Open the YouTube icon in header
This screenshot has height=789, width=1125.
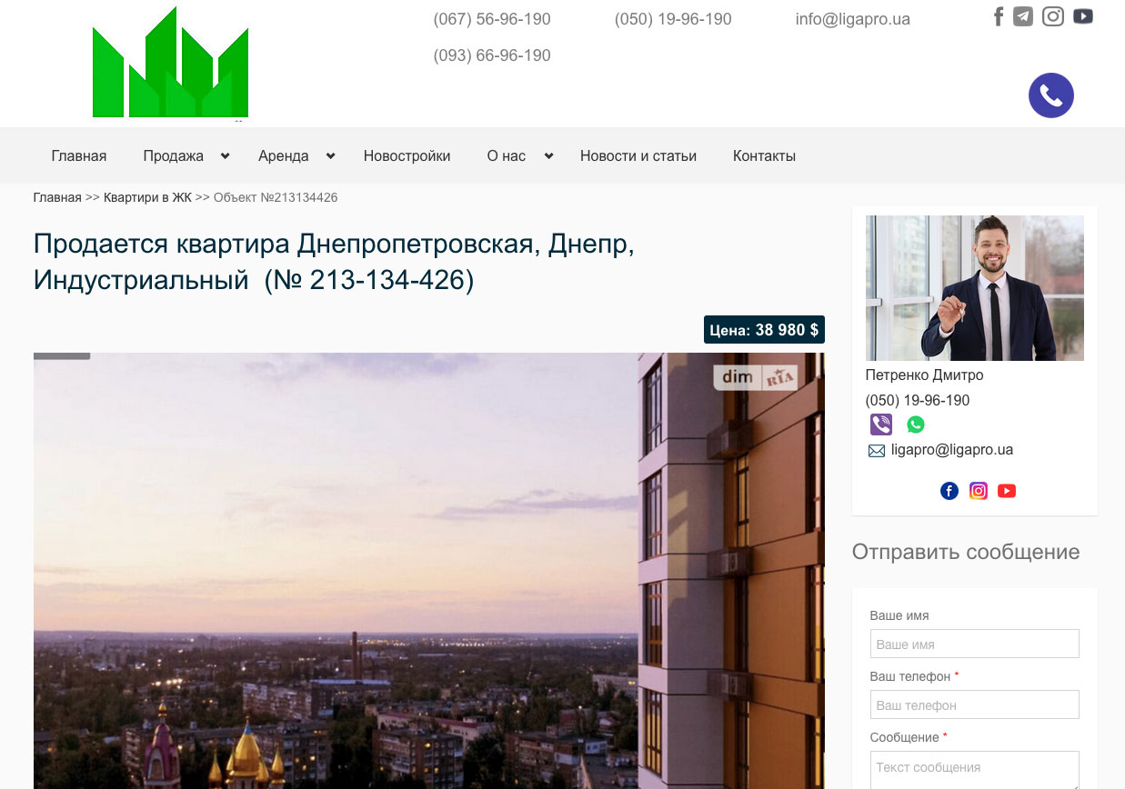point(1082,16)
